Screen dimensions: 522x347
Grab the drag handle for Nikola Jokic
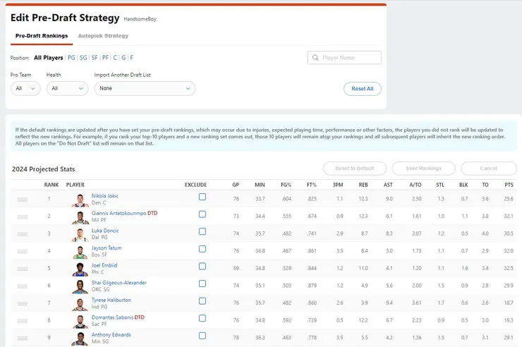click(23, 200)
